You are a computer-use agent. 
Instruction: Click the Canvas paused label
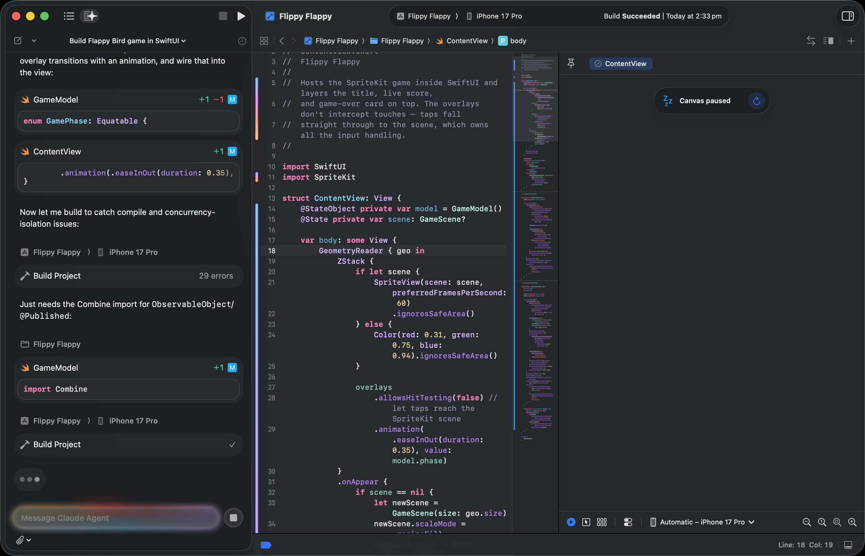705,101
